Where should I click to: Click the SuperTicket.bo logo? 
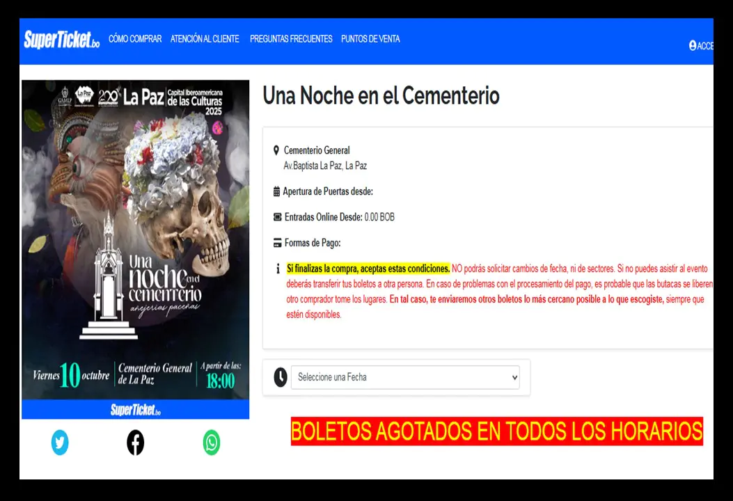click(x=62, y=39)
